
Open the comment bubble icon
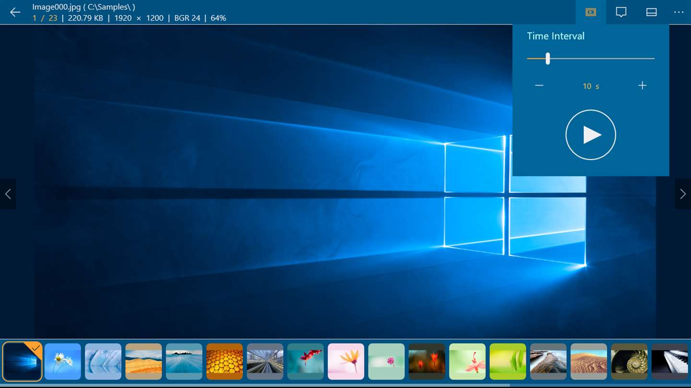(x=621, y=12)
